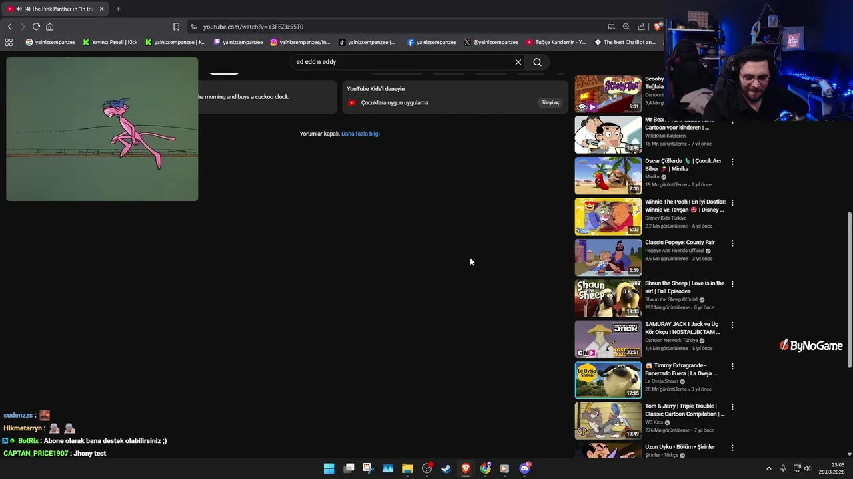Open Steam from the taskbar

pos(446,468)
